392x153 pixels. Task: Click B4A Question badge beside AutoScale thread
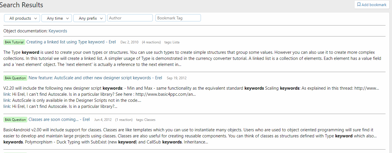pos(15,78)
